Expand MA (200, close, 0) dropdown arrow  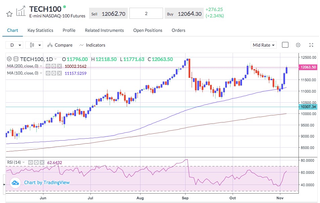[x=41, y=66]
